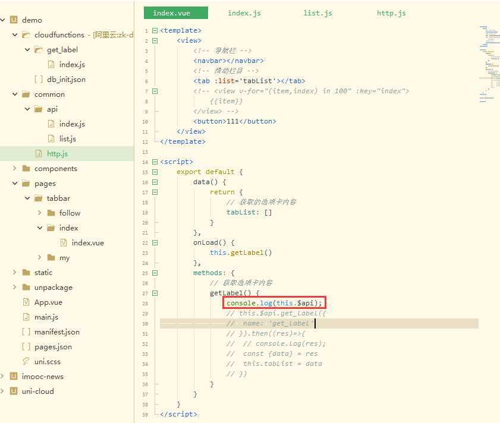The height and width of the screenshot is (423, 500).
Task: Click the get_label folder icon
Action: click(39, 50)
